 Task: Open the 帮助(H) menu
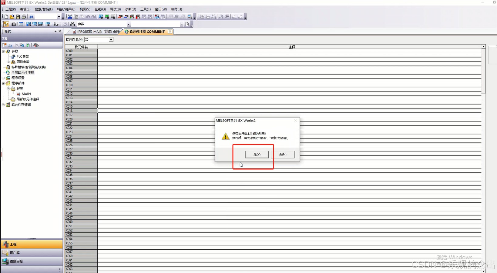click(176, 9)
